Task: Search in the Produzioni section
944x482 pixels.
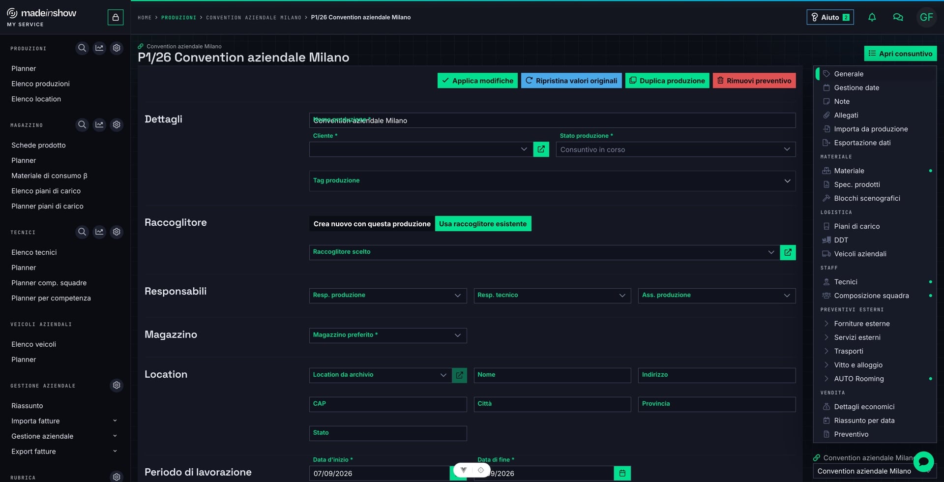Action: coord(82,48)
